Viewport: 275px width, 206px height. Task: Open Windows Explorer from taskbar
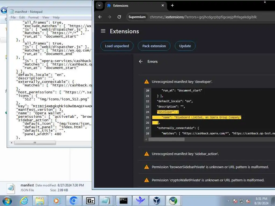40,201
